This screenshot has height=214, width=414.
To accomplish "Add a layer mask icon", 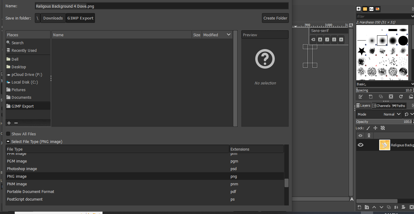I will 403,207.
